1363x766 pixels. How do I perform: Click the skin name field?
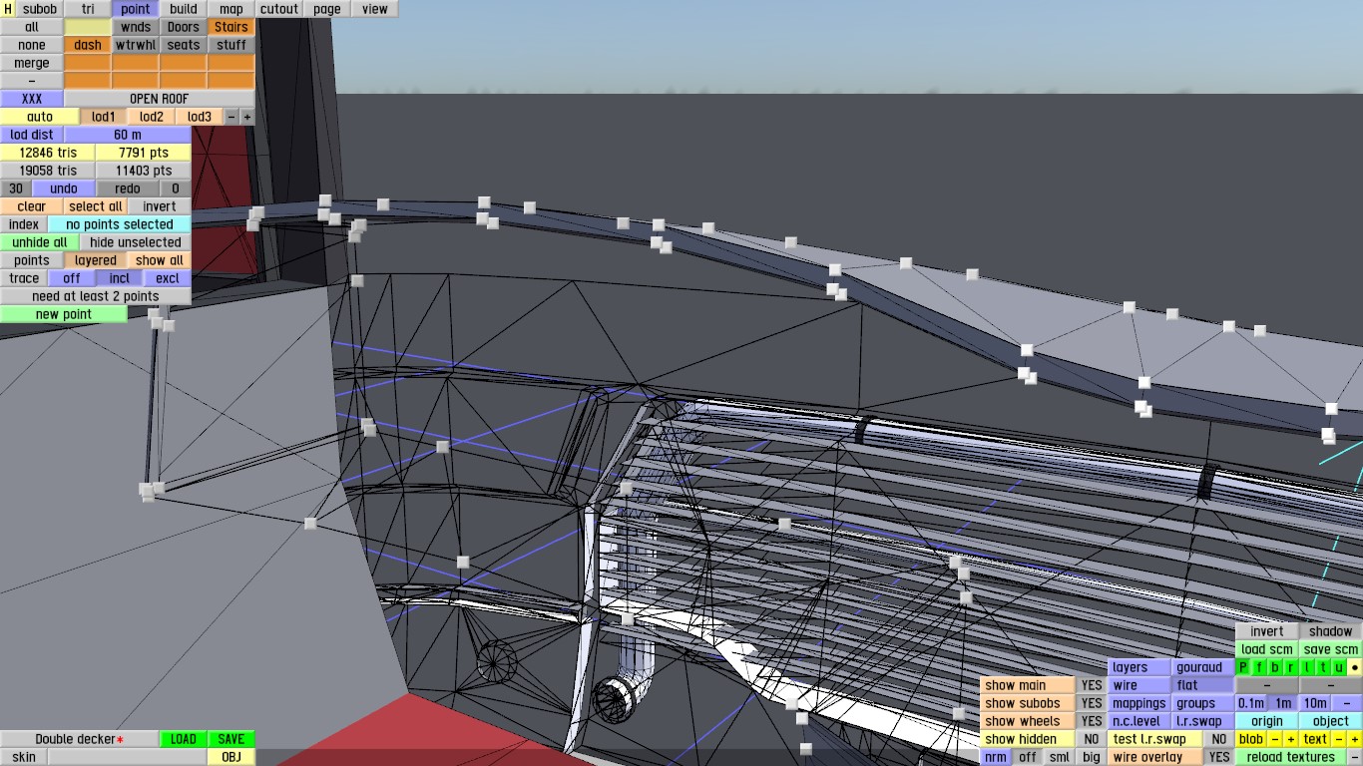(128, 757)
